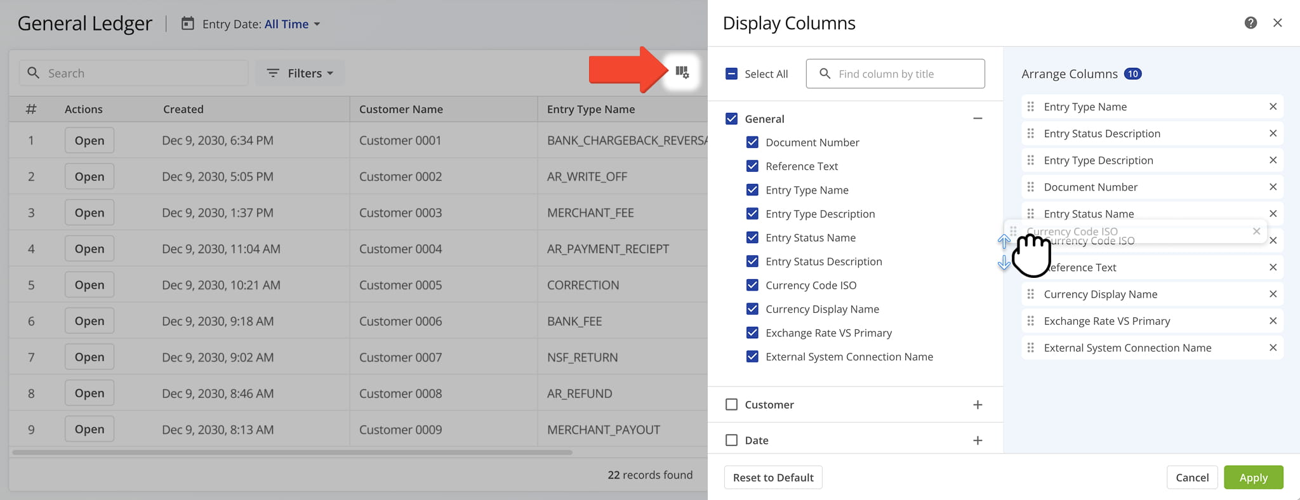Click the help question mark icon
The height and width of the screenshot is (500, 1300).
click(x=1250, y=23)
